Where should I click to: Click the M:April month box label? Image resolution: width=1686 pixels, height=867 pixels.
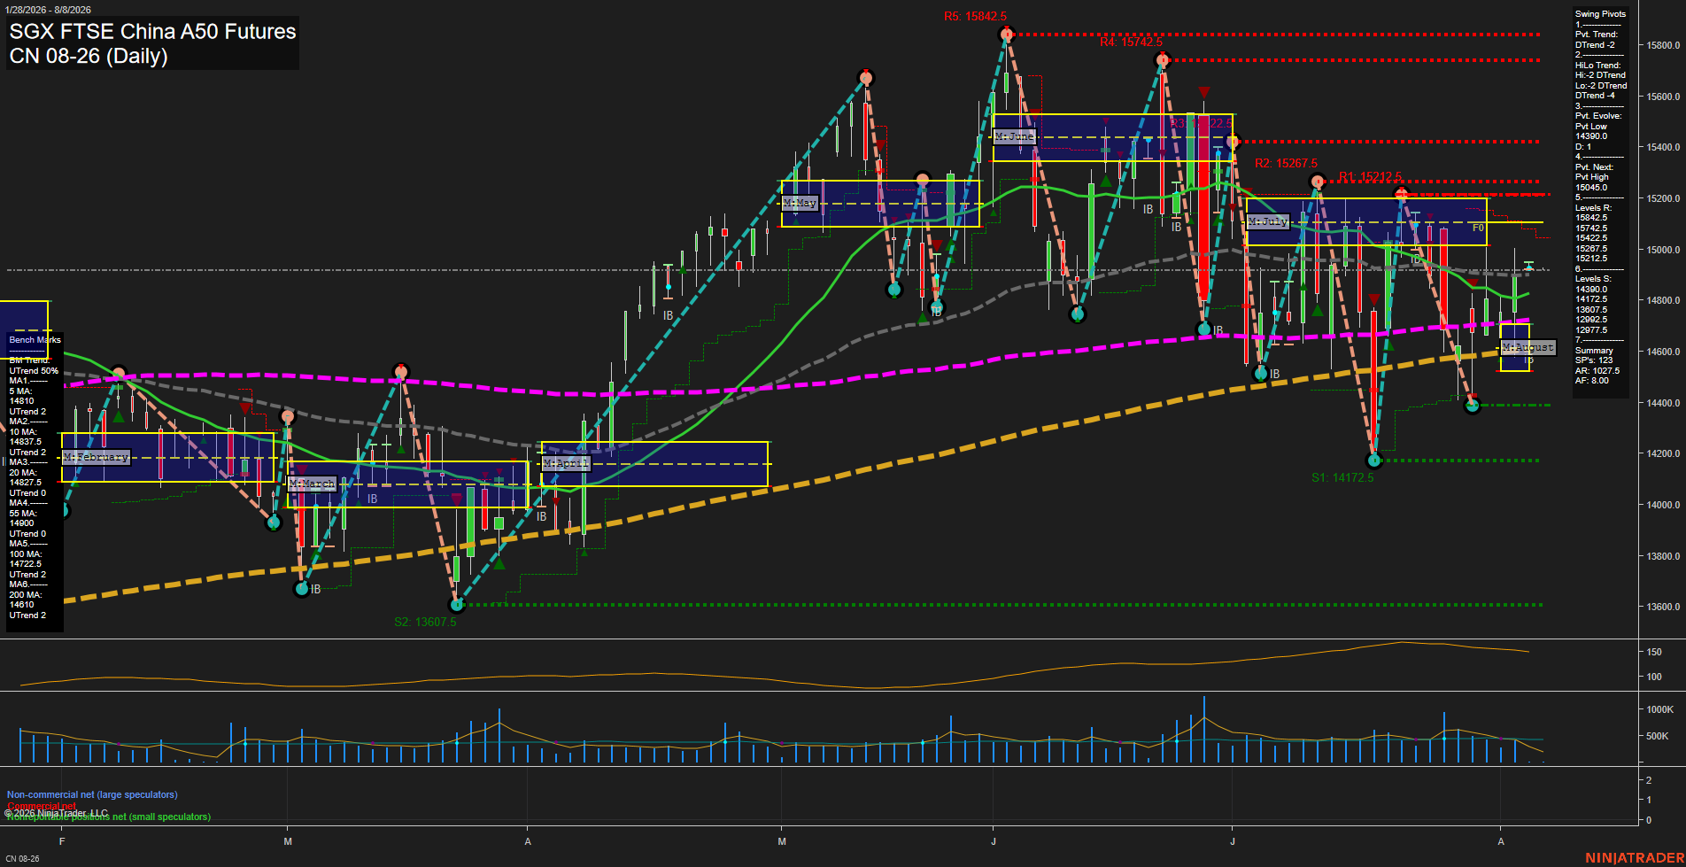tap(566, 463)
